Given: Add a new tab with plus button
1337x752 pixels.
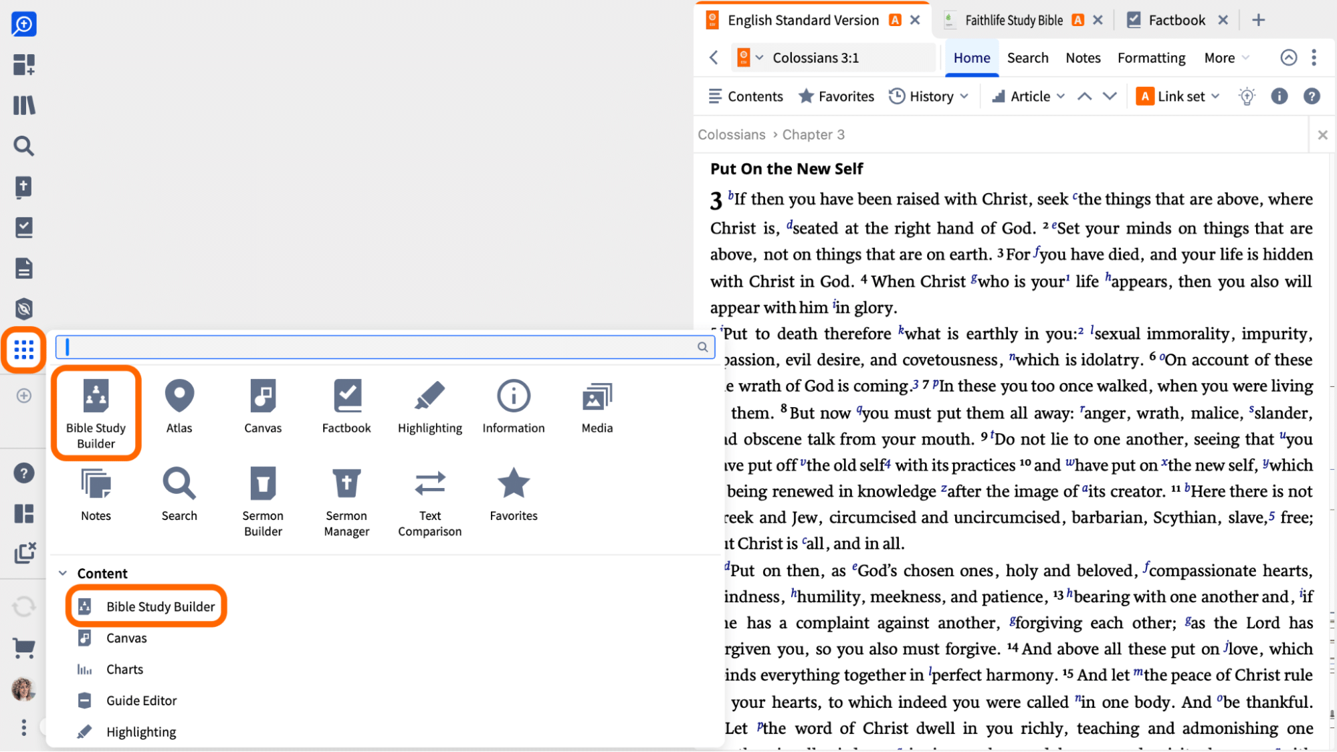Looking at the screenshot, I should (x=1258, y=20).
